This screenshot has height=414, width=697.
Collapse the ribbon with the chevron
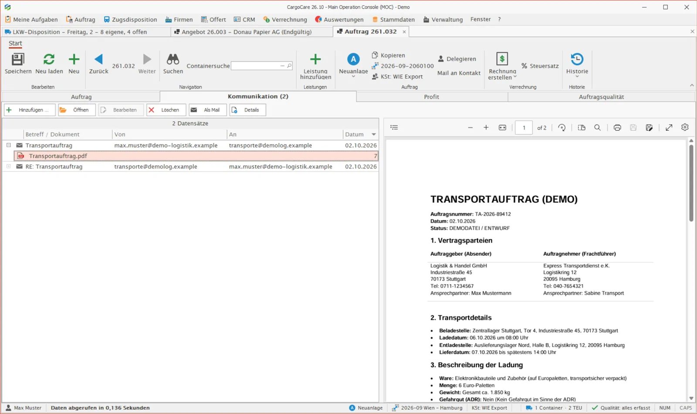(x=692, y=85)
